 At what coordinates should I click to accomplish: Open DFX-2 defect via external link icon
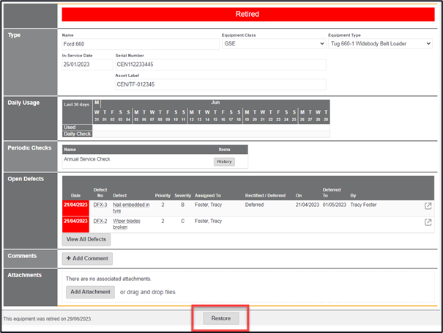click(428, 223)
